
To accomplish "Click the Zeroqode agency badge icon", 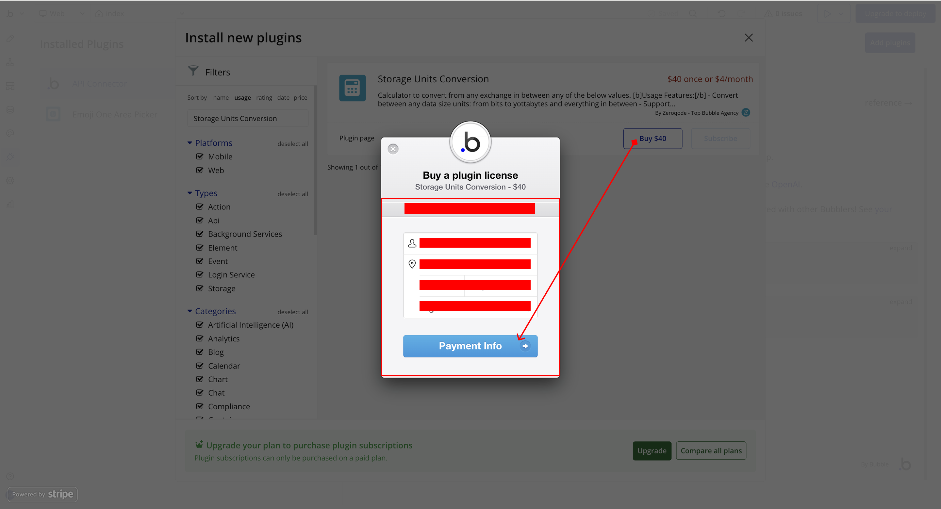I will [746, 112].
